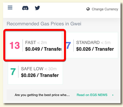Open the hamburger menu

click(10, 8)
